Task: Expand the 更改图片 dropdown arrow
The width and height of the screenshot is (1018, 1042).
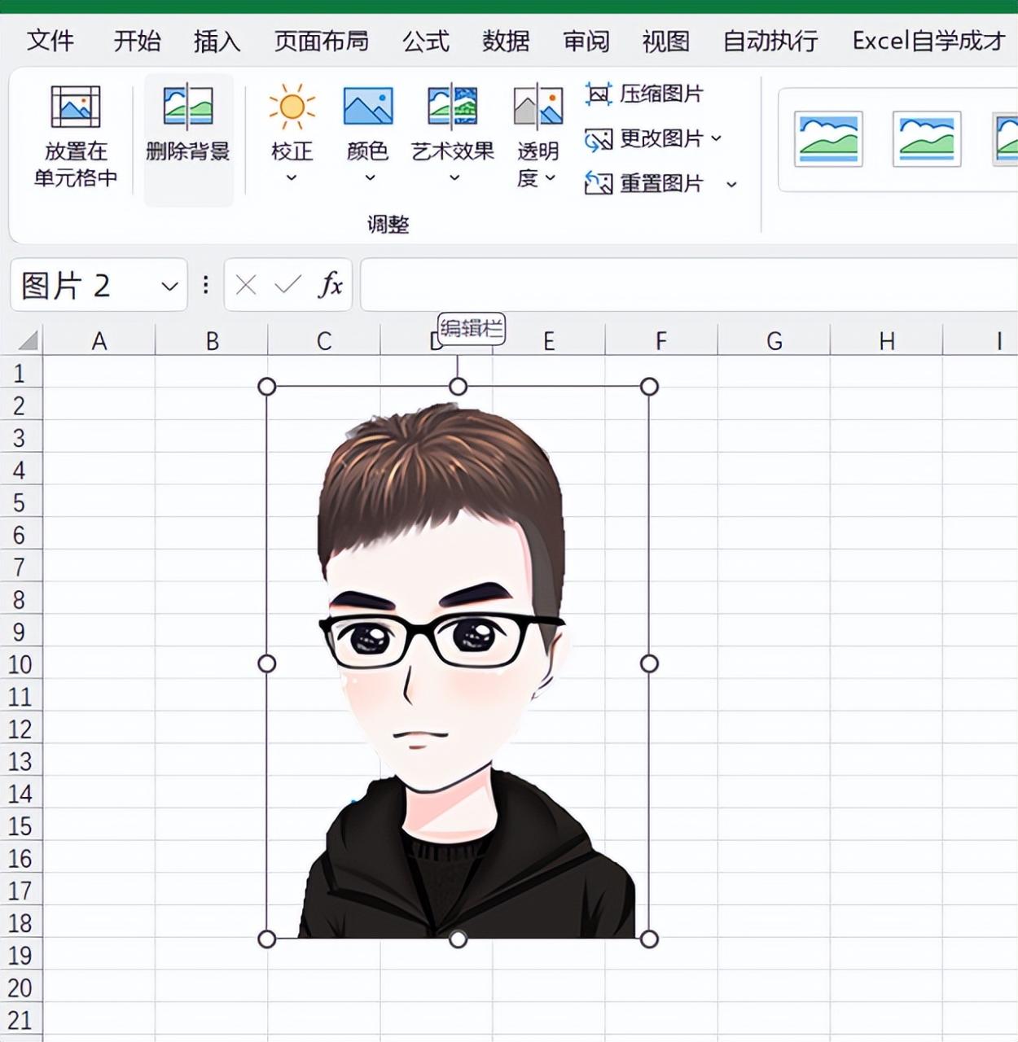Action: click(716, 139)
